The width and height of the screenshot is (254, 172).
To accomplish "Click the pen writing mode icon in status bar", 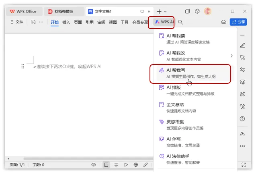I will (x=145, y=165).
